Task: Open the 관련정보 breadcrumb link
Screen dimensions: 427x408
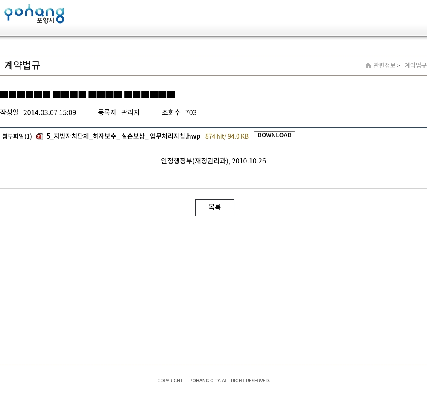Action: click(x=384, y=65)
